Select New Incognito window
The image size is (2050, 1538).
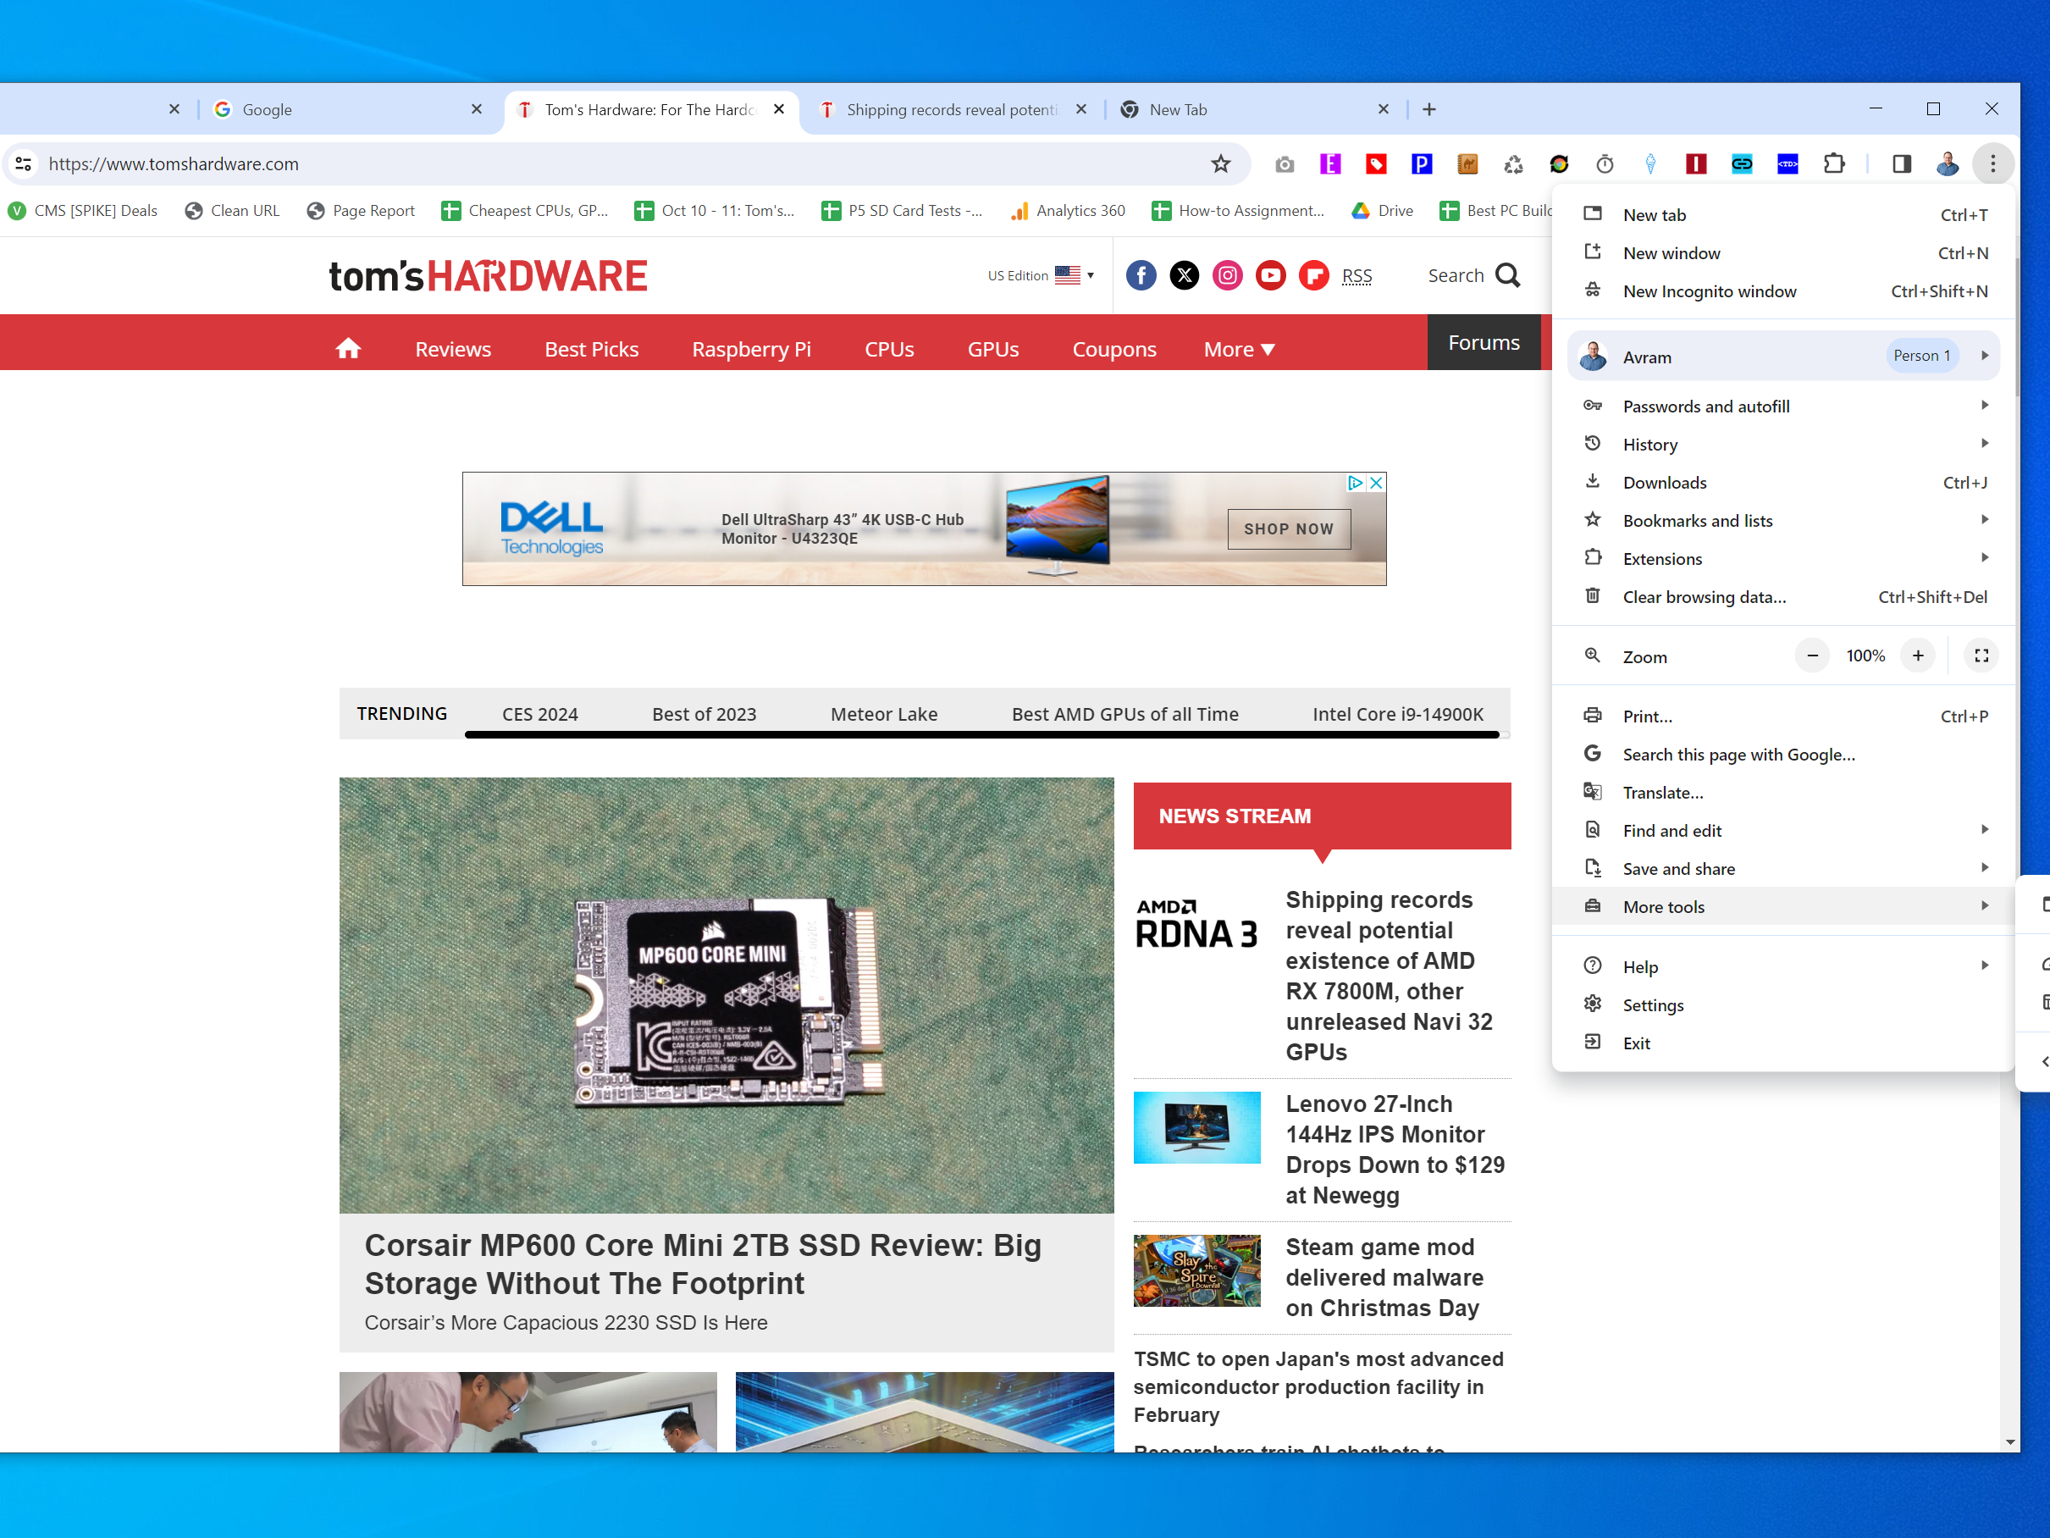1784,291
